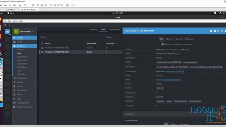
Task: Click the clock showing Jan 15 20:29
Action: 118,13
